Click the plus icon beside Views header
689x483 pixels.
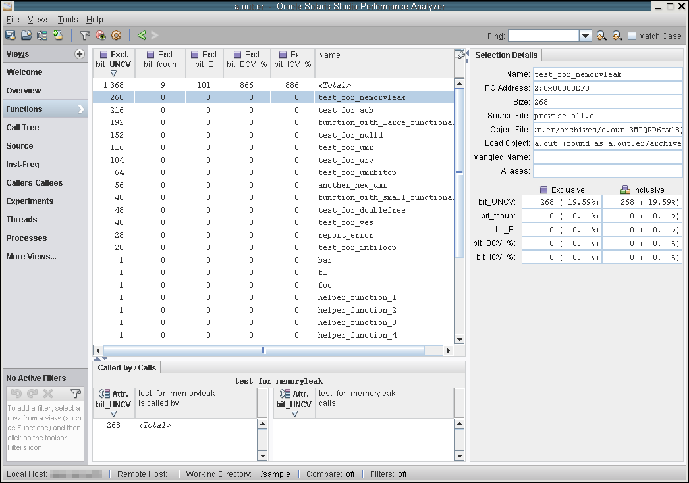click(80, 54)
